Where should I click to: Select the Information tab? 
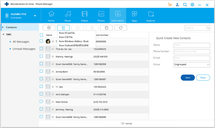point(118,16)
